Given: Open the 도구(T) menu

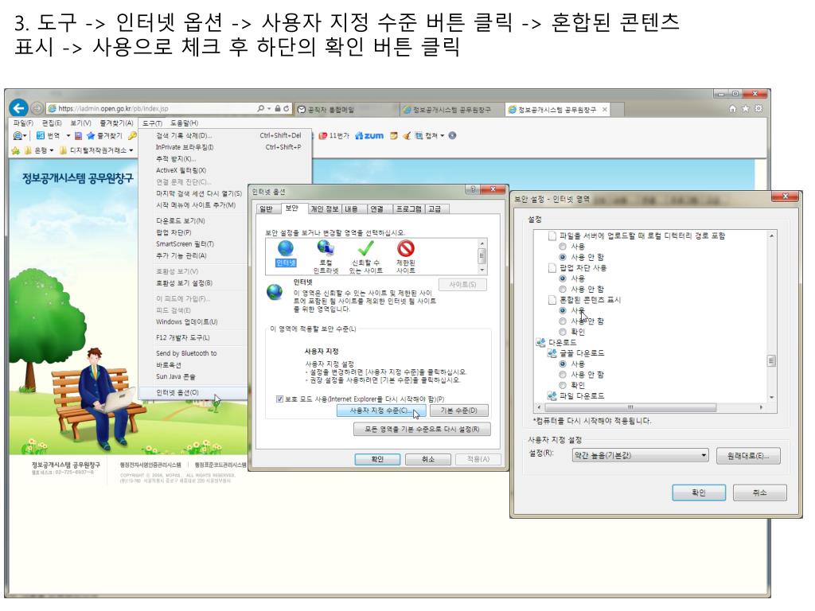Looking at the screenshot, I should (x=152, y=123).
